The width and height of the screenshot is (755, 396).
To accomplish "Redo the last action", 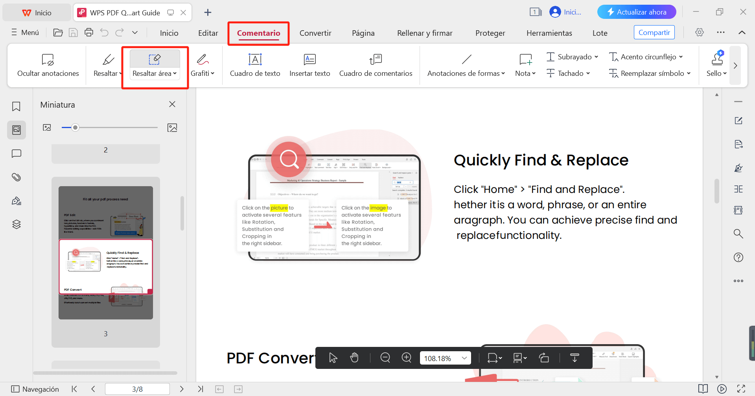I will click(120, 33).
